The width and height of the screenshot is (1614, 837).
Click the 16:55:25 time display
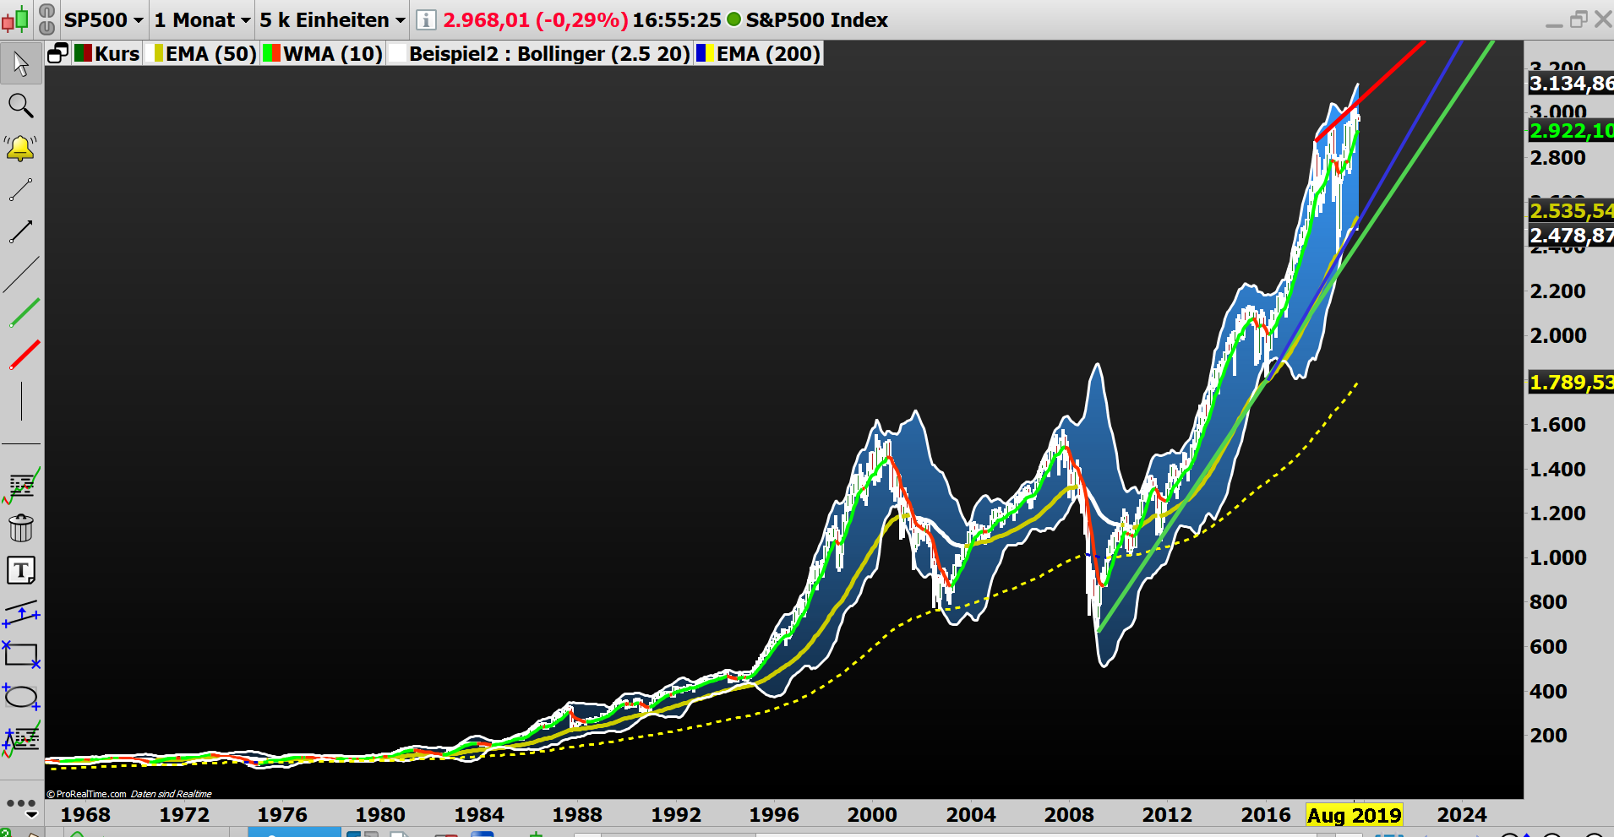677,19
